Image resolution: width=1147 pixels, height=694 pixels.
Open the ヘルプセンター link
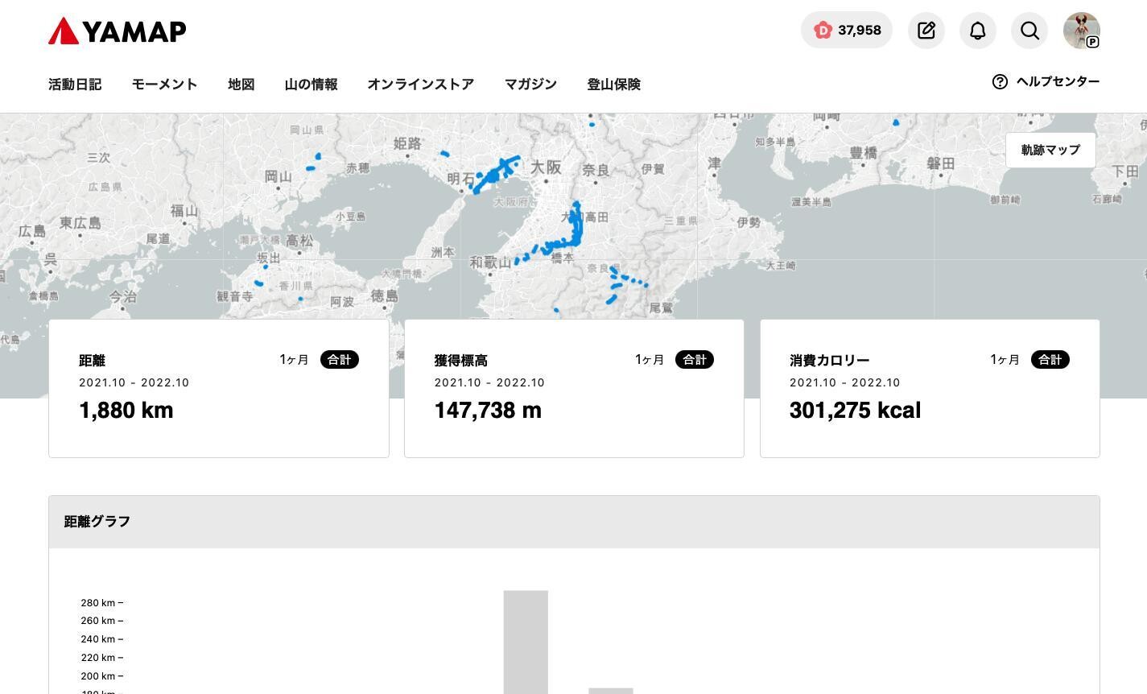pos(1057,81)
